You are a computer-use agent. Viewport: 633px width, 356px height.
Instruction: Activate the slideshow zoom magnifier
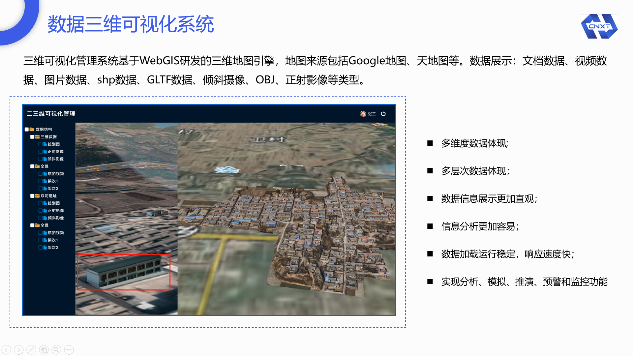pyautogui.click(x=56, y=350)
